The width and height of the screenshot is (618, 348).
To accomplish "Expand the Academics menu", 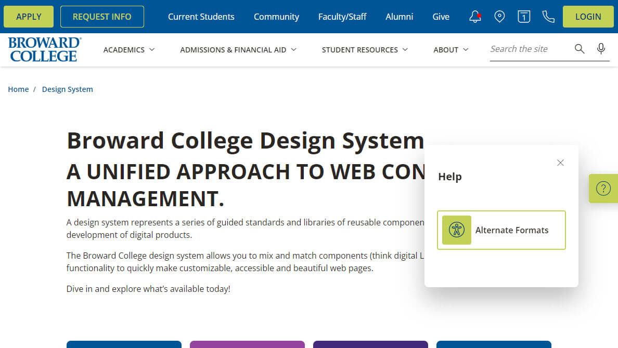I will click(x=129, y=49).
